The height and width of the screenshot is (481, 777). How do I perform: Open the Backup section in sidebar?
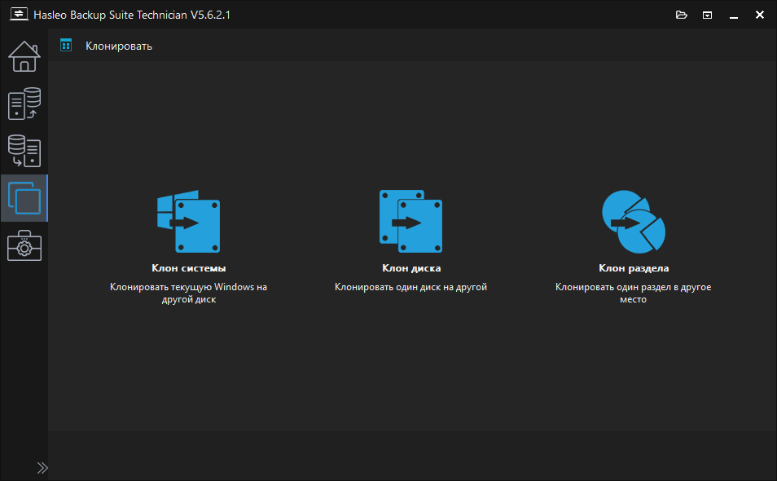(x=24, y=104)
